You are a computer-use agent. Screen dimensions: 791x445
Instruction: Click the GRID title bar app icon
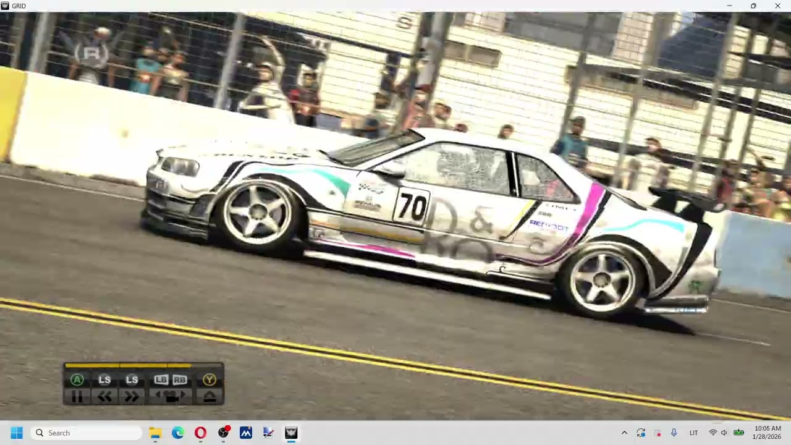click(6, 6)
